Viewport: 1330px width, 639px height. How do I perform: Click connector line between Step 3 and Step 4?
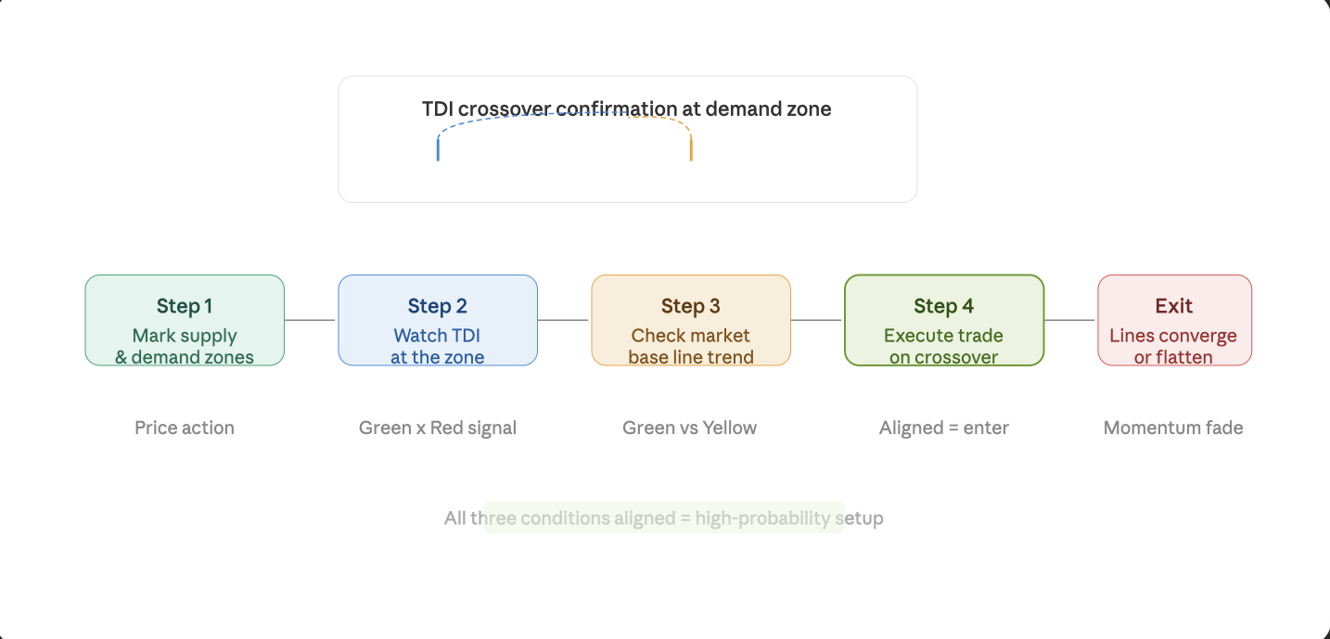click(x=816, y=320)
